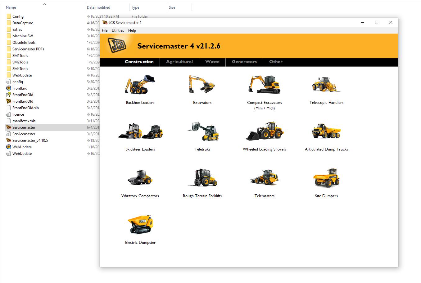Open the Site Dumpers category

326,178
